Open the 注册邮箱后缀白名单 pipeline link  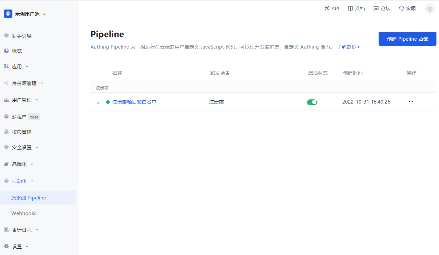[134, 102]
